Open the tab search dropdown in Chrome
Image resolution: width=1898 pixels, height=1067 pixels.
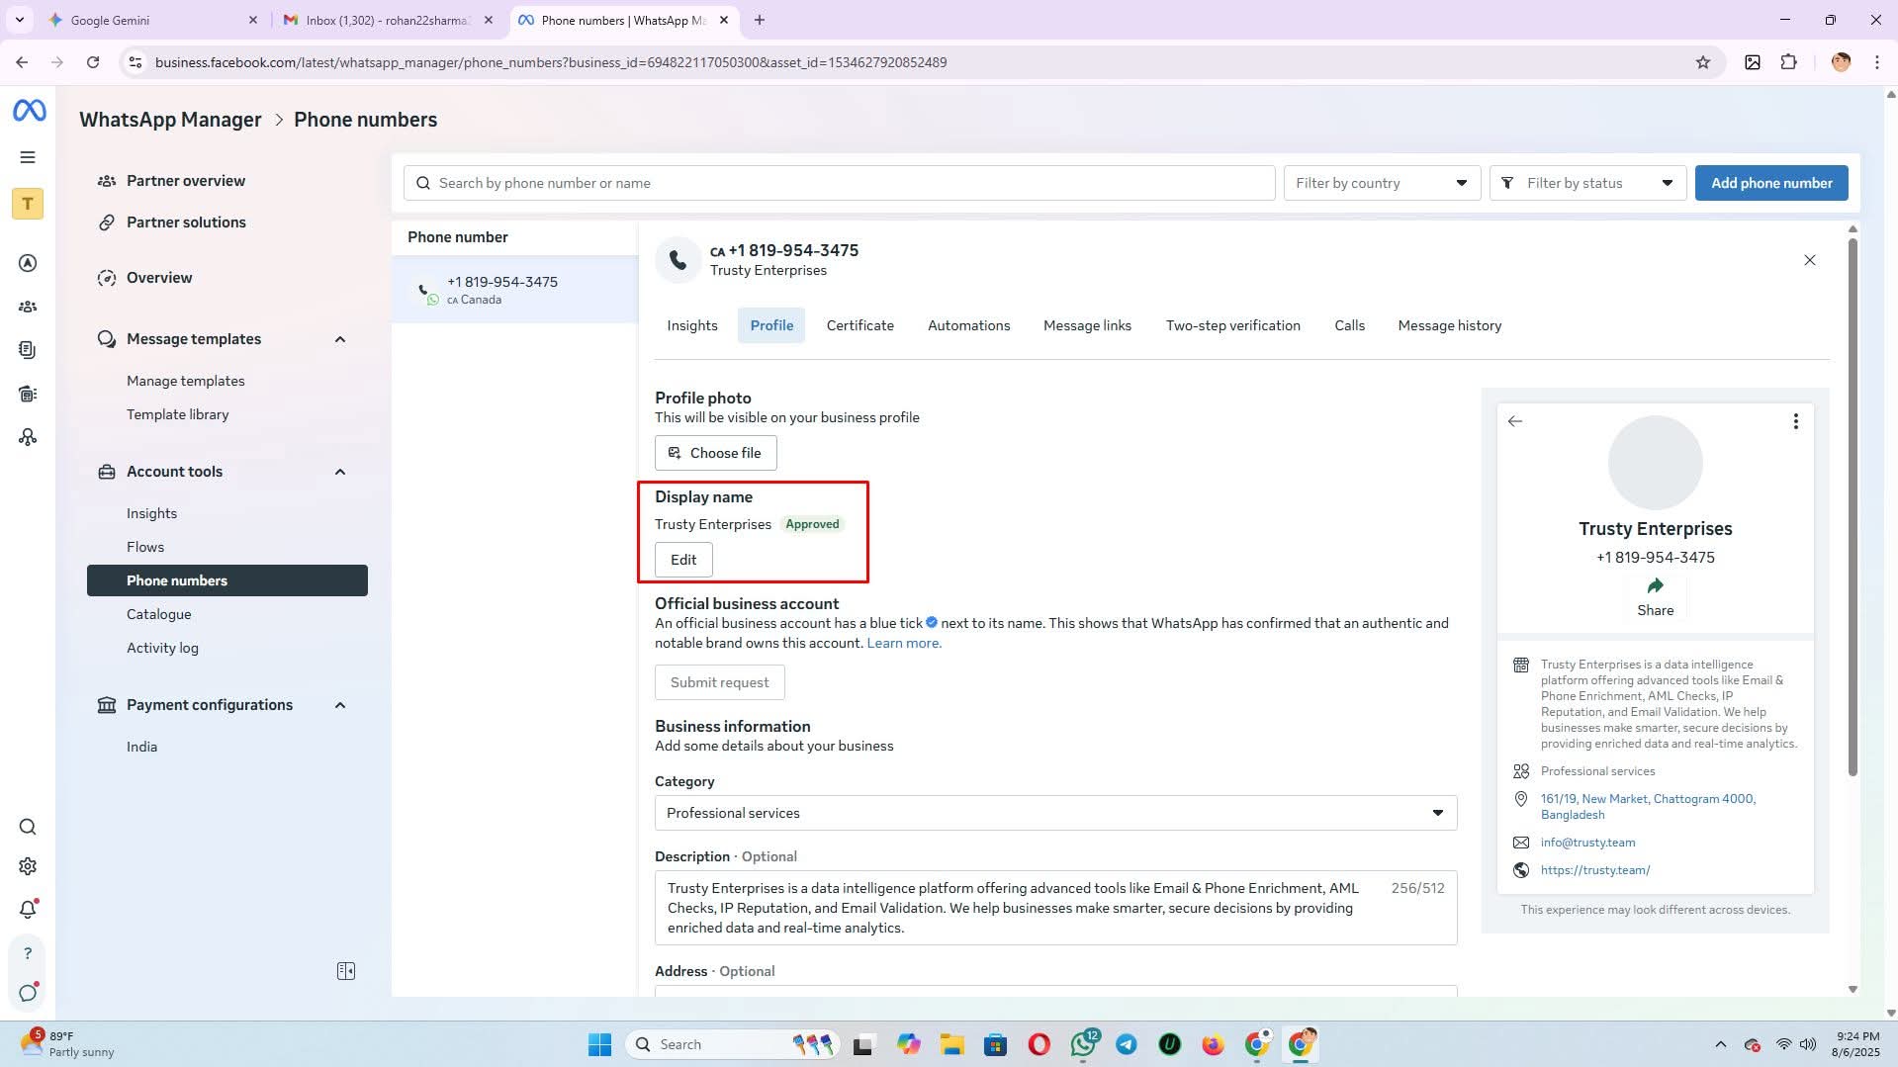click(x=19, y=20)
